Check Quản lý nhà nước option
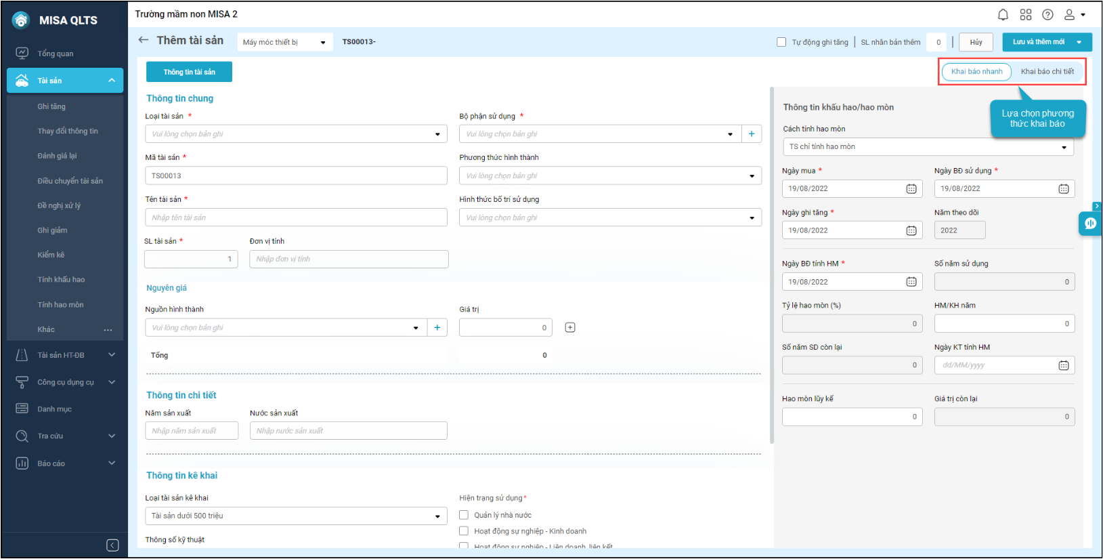 464,515
